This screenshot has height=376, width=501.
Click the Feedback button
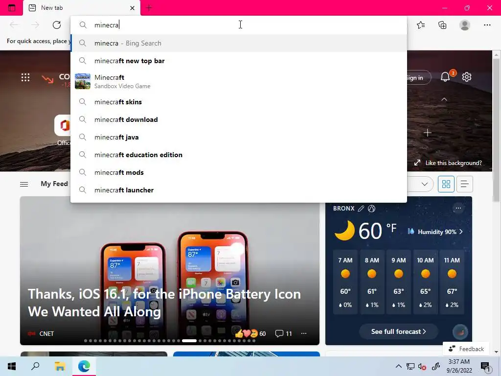pyautogui.click(x=466, y=349)
